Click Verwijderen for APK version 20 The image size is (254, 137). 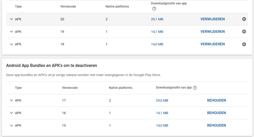213,19
